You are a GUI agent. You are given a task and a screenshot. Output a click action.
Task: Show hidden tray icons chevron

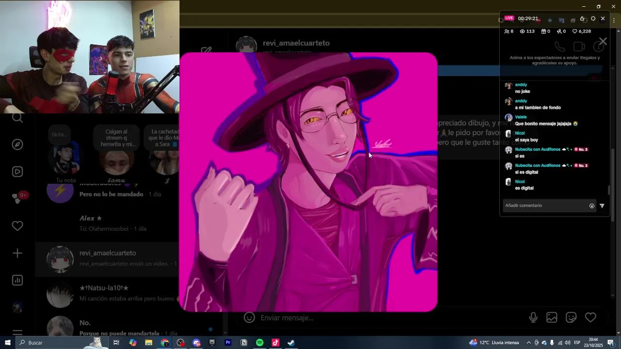tap(529, 343)
